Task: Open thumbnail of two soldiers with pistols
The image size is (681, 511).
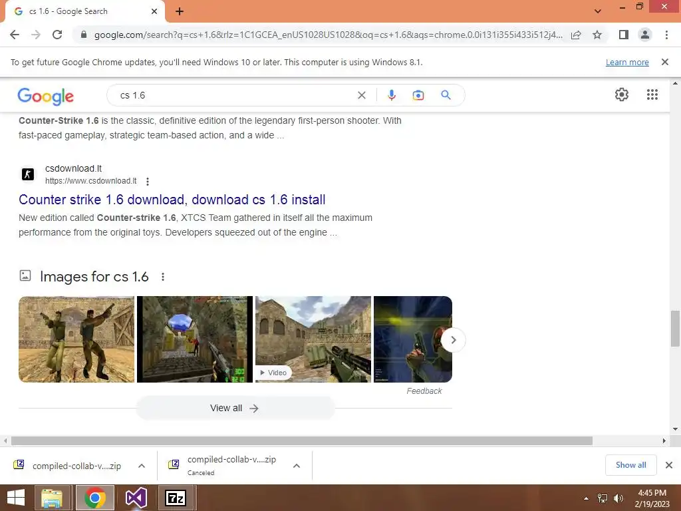Action: pos(76,339)
